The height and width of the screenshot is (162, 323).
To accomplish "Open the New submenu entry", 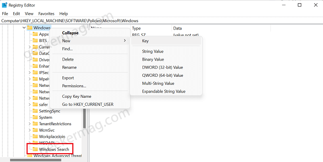I will 90,41.
